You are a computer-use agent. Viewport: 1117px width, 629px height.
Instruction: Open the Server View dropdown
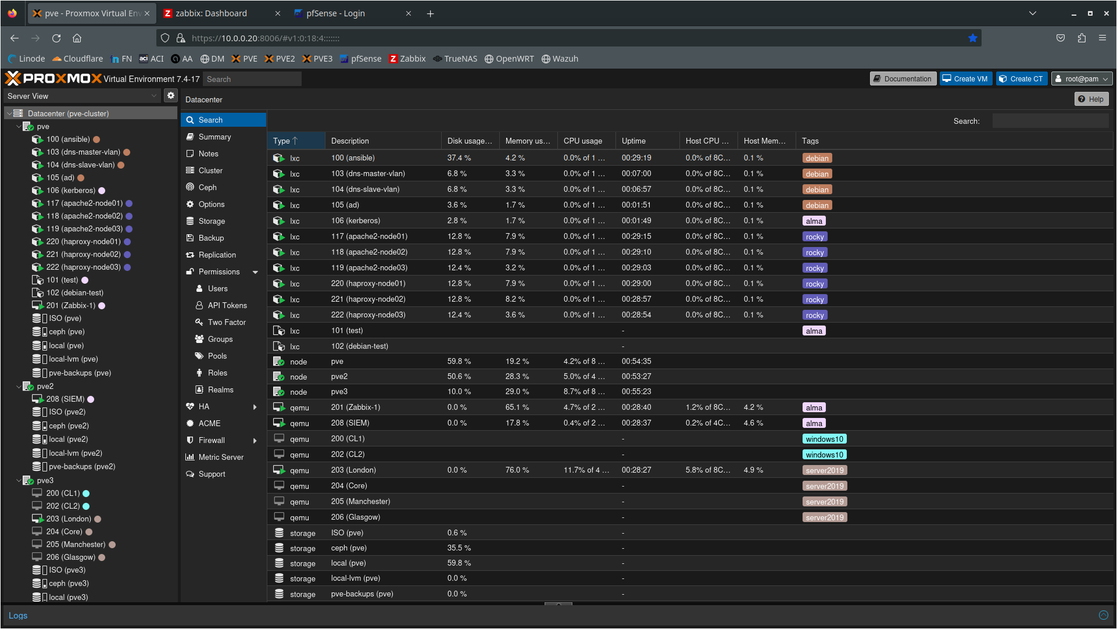83,96
